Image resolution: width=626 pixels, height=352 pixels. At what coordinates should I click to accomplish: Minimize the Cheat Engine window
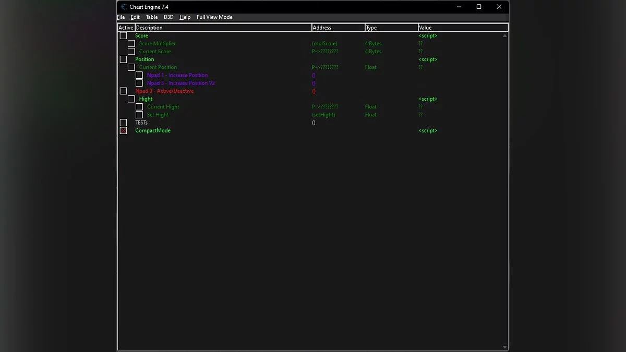(x=458, y=7)
